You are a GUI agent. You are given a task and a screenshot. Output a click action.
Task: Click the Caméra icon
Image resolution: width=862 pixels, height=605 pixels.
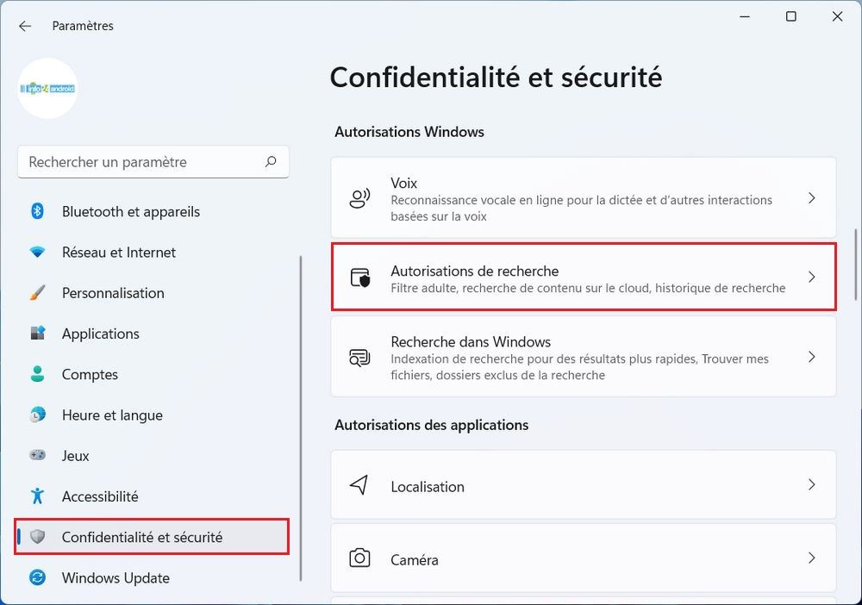(359, 558)
